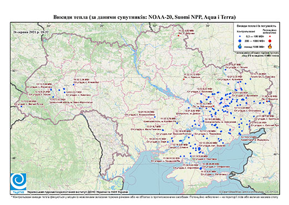
Task: Click the large blue circle in the legend
Action: click(240, 41)
